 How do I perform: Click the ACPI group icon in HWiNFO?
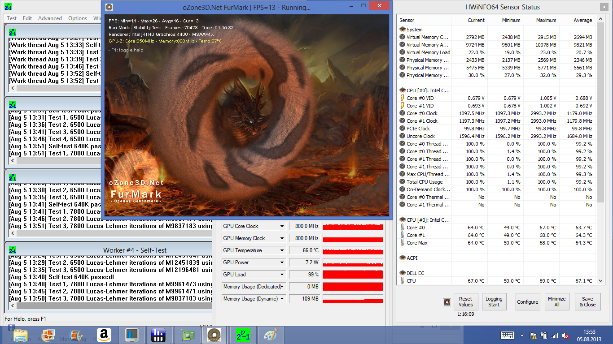coord(402,258)
